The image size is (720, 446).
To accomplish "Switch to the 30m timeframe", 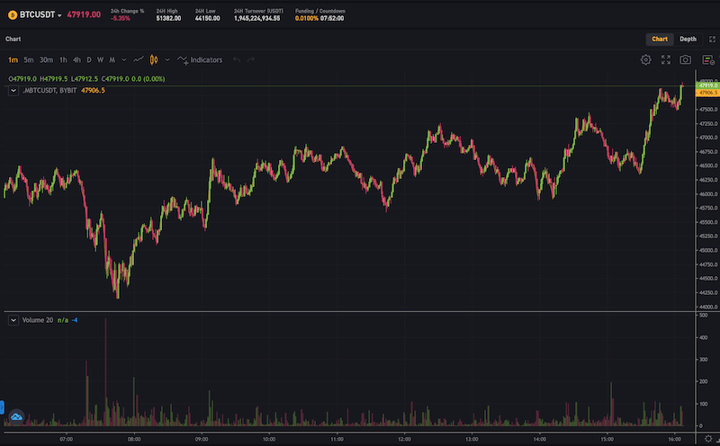I will click(x=46, y=59).
